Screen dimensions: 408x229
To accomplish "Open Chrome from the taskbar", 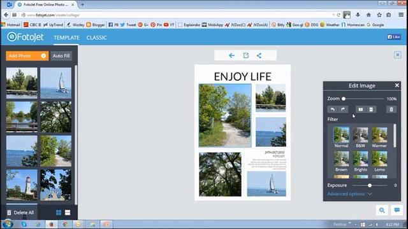I will click(65, 224).
